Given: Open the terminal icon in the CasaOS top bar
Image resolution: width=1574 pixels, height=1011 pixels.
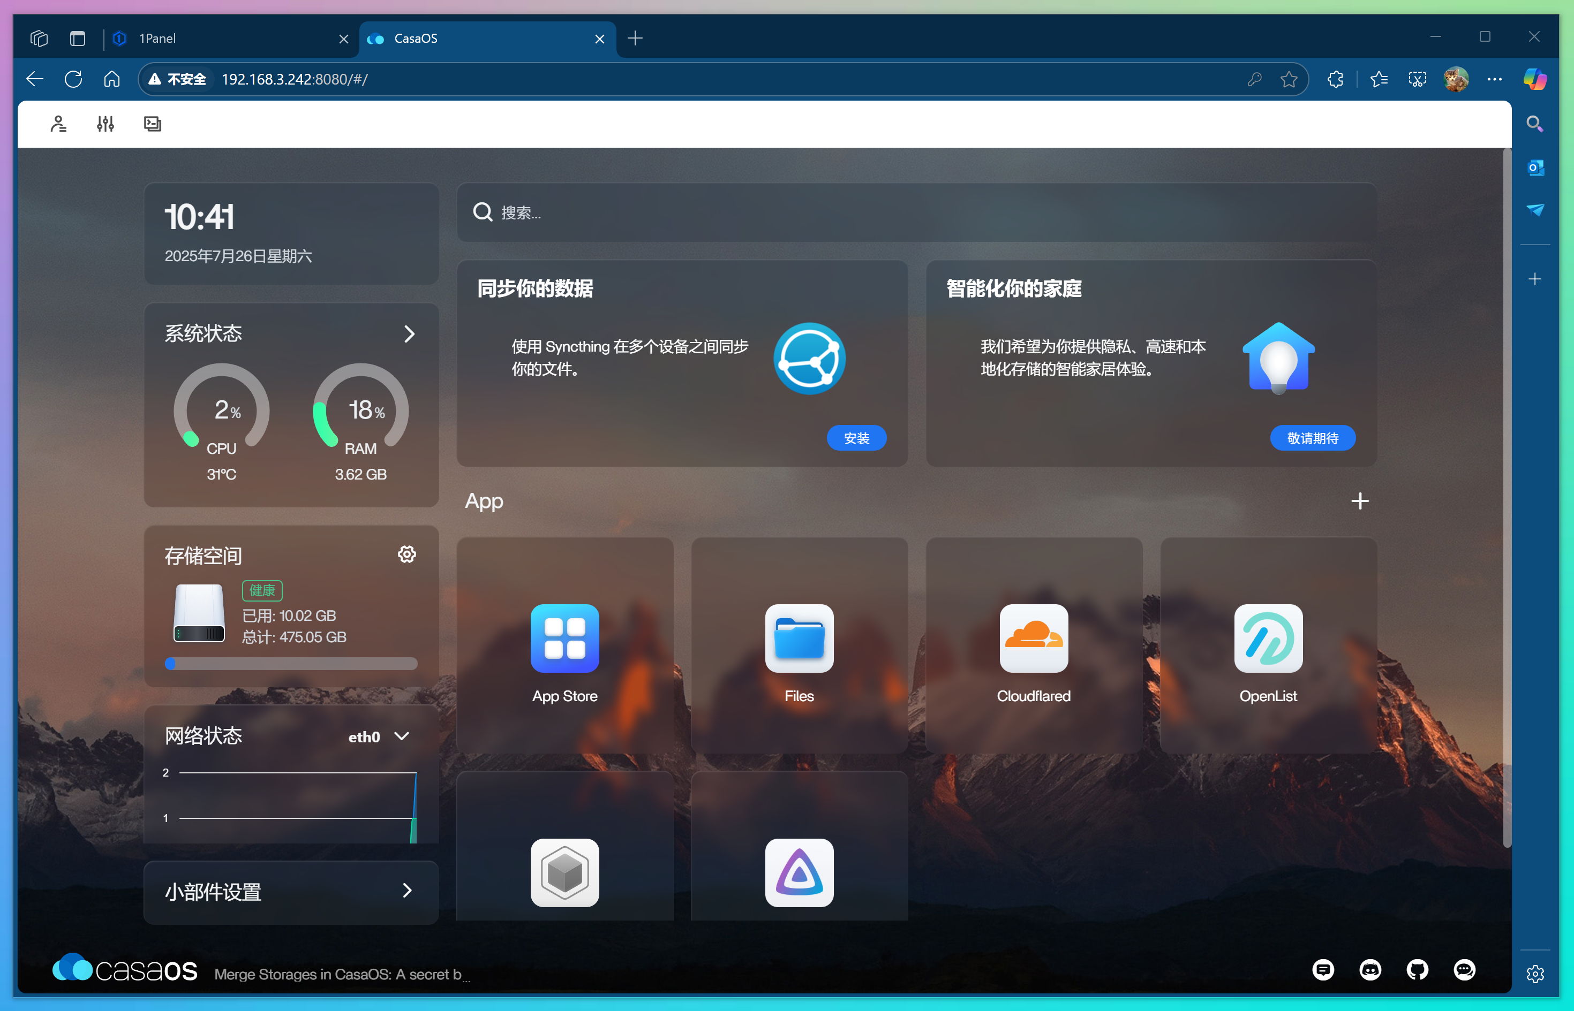Looking at the screenshot, I should [153, 124].
